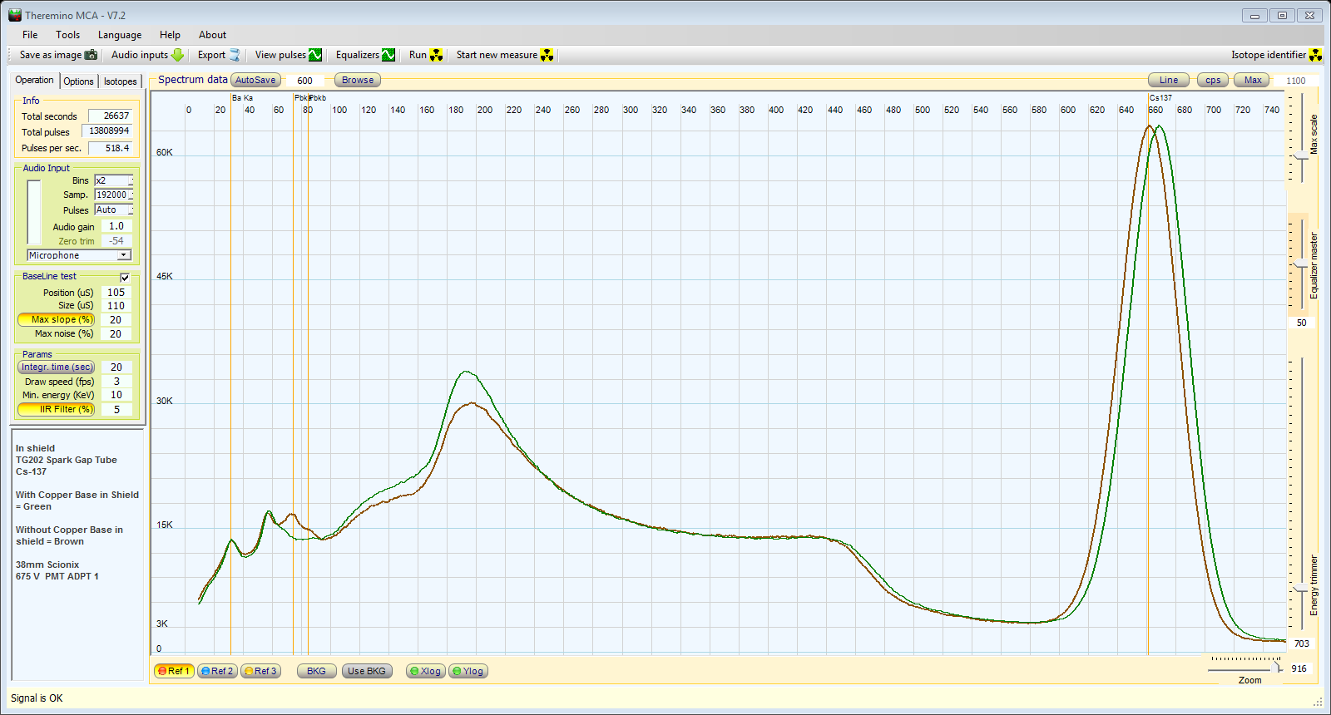Switch to the Isotopes tab

coord(120,81)
